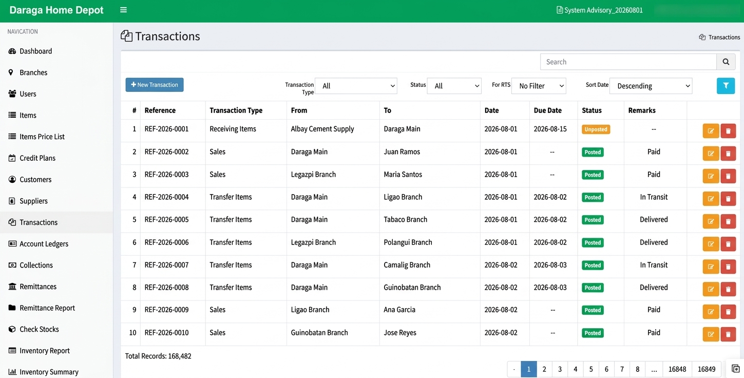
Task: Delete transaction REF-2026-0010
Action: click(728, 334)
